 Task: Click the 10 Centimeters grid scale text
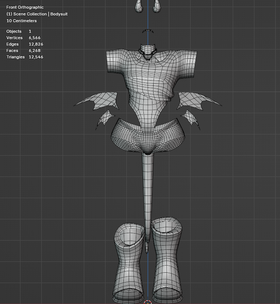point(22,21)
